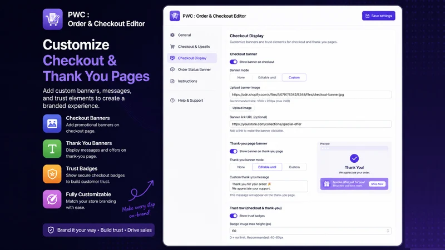This screenshot has height=250, width=445.
Task: Click the 'Checkout Display' page heading
Action: [246, 36]
